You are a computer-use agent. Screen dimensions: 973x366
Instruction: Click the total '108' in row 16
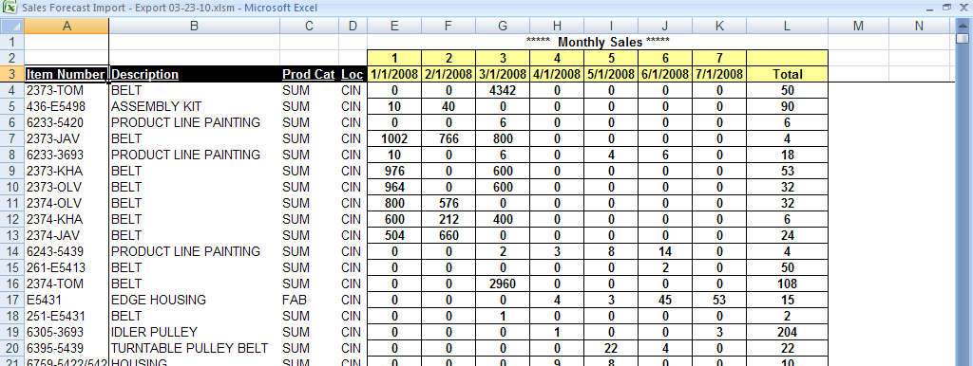click(788, 284)
